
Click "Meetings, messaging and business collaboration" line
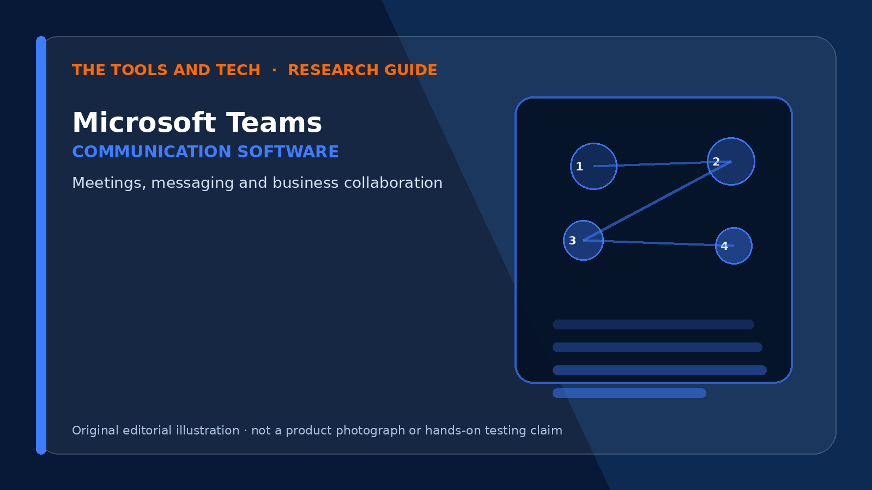[x=257, y=183]
